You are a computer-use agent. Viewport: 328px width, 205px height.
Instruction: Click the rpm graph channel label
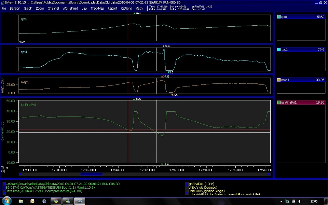[x=24, y=19]
